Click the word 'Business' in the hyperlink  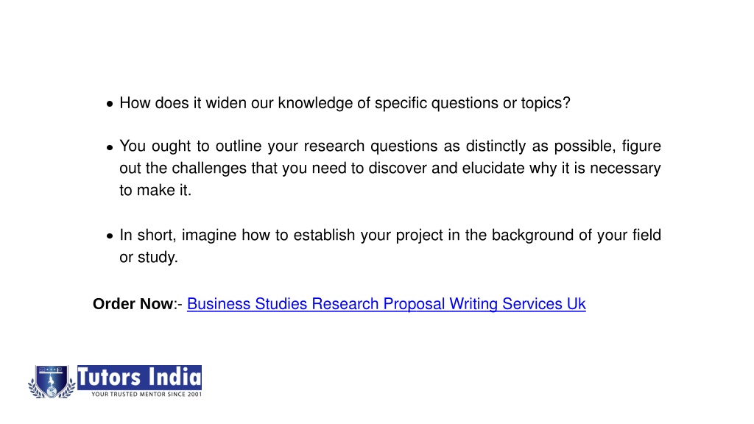click(219, 304)
